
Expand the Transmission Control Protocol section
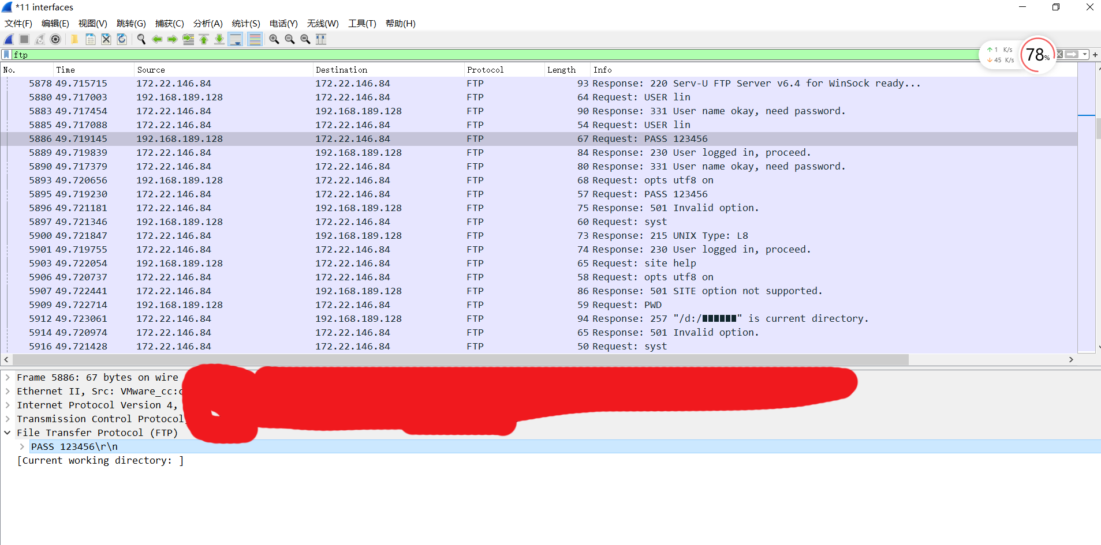[x=8, y=419]
